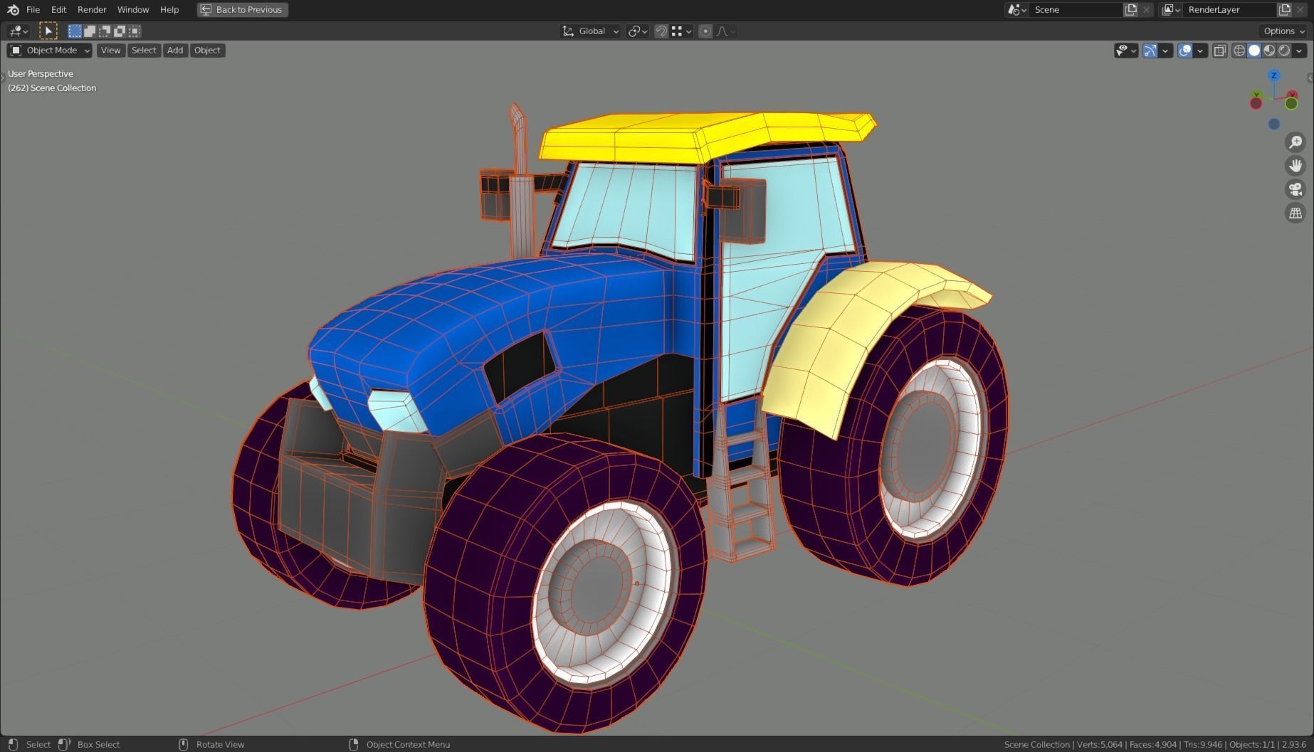Image resolution: width=1314 pixels, height=752 pixels.
Task: Open the Help menu
Action: [x=169, y=10]
